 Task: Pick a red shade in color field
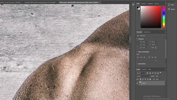[x=151, y=17]
